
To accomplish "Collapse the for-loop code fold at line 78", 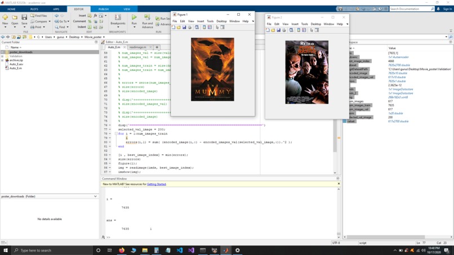I will (116, 134).
